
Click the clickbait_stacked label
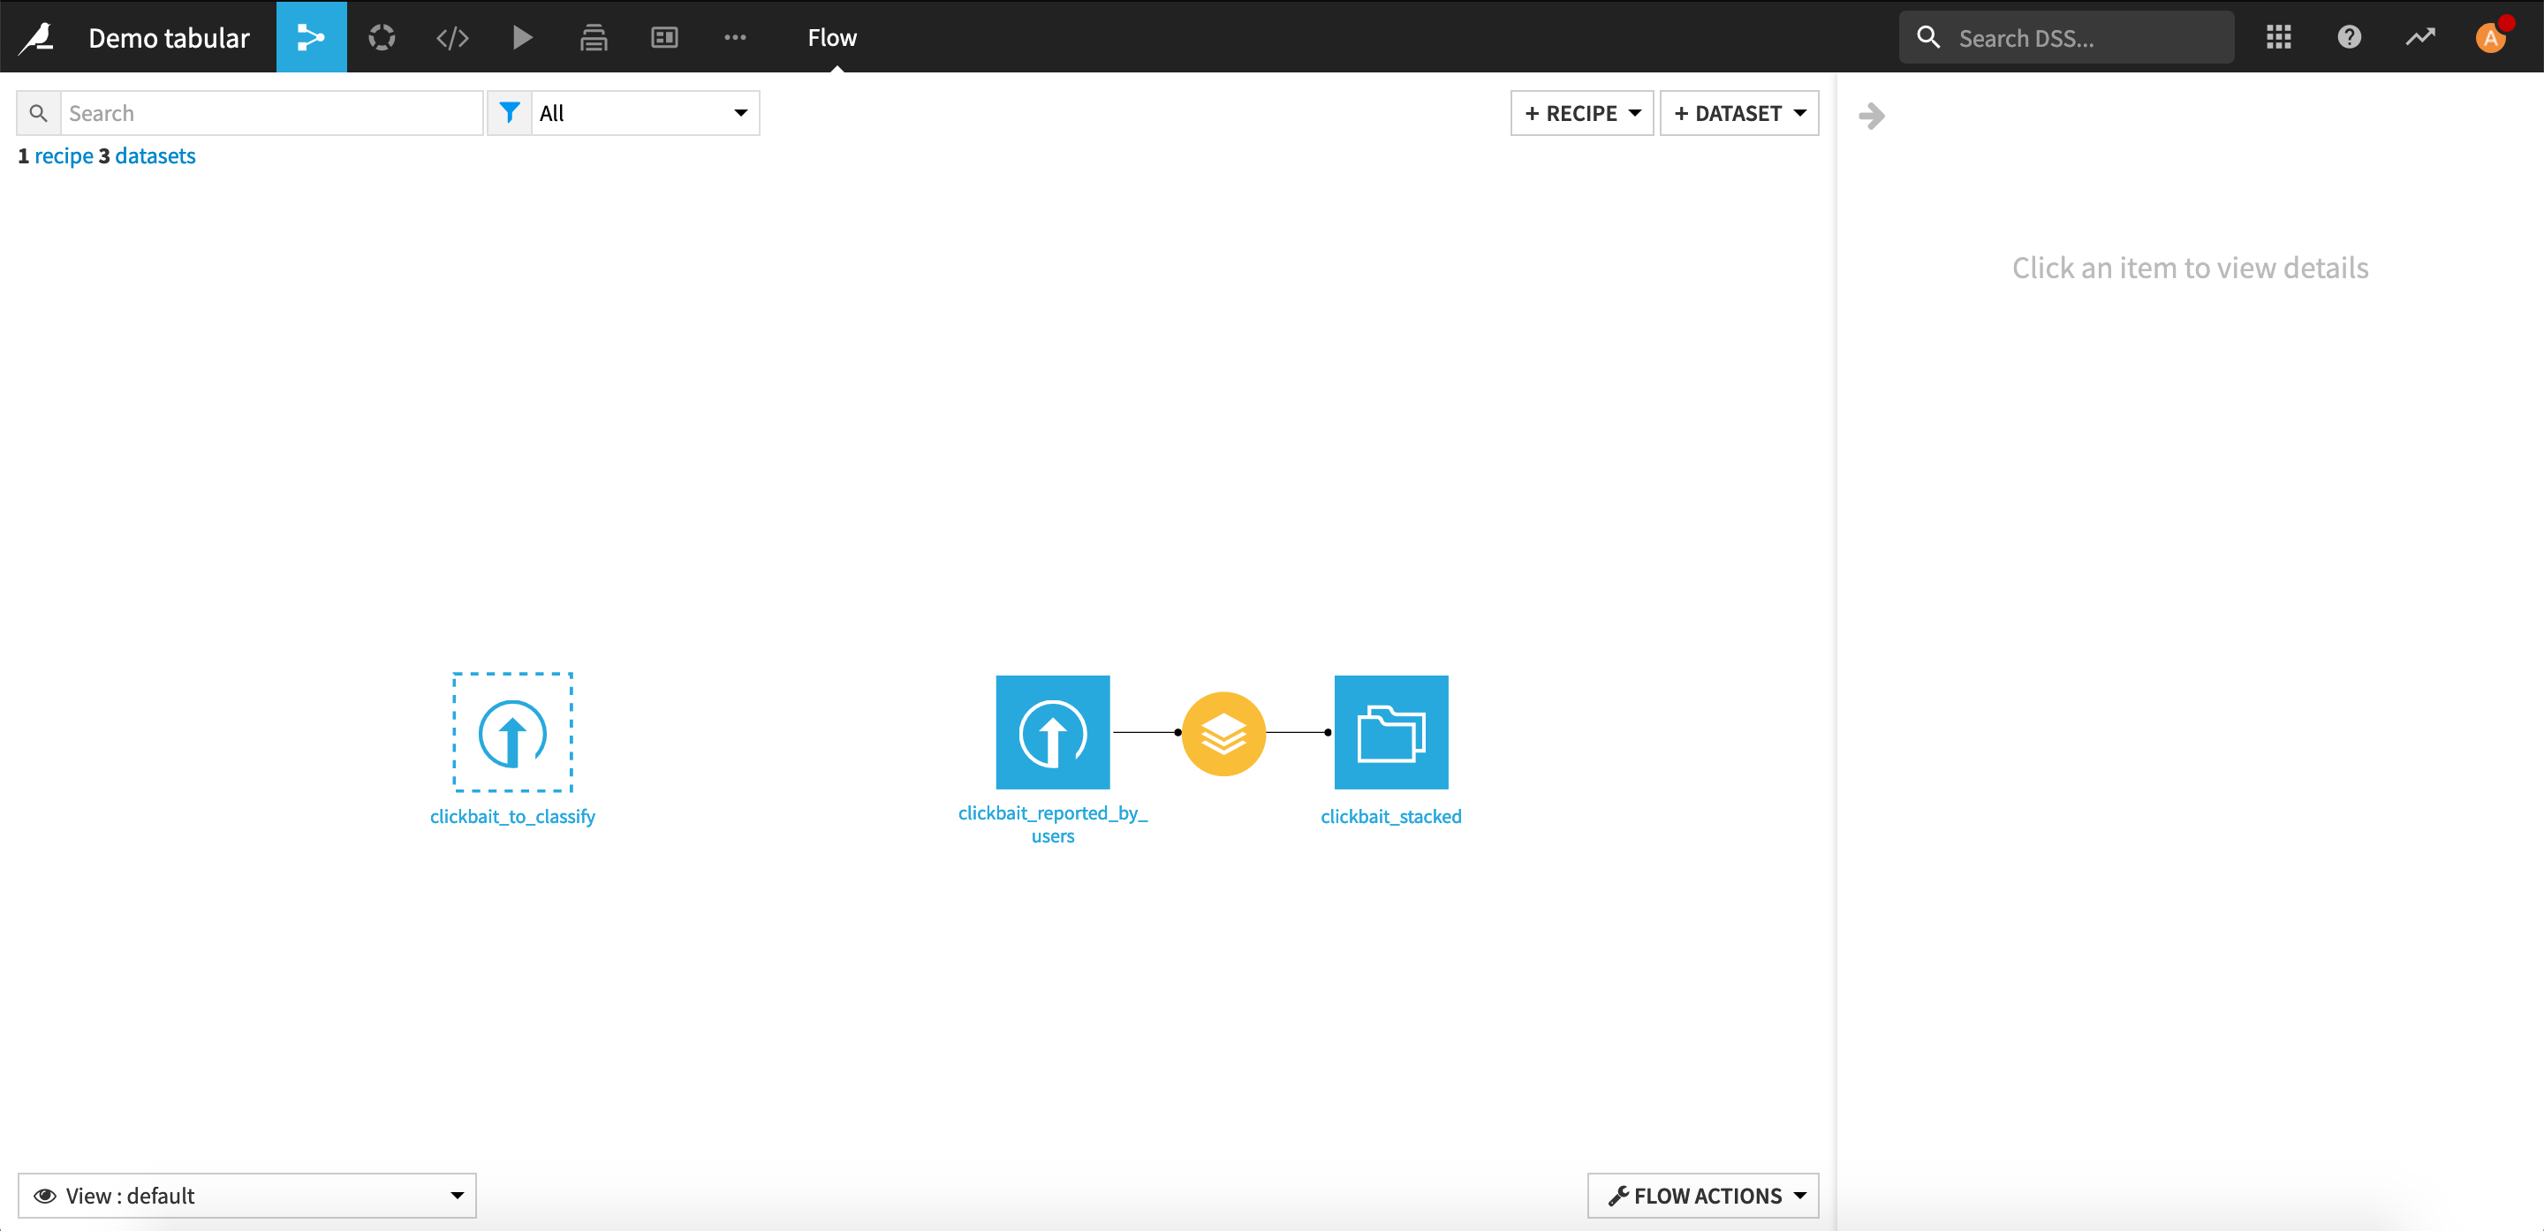click(1391, 816)
